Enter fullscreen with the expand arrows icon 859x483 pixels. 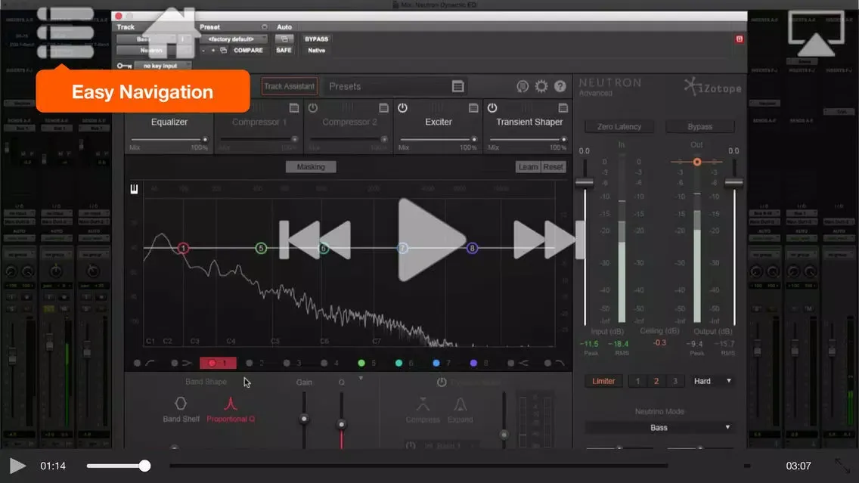[842, 466]
